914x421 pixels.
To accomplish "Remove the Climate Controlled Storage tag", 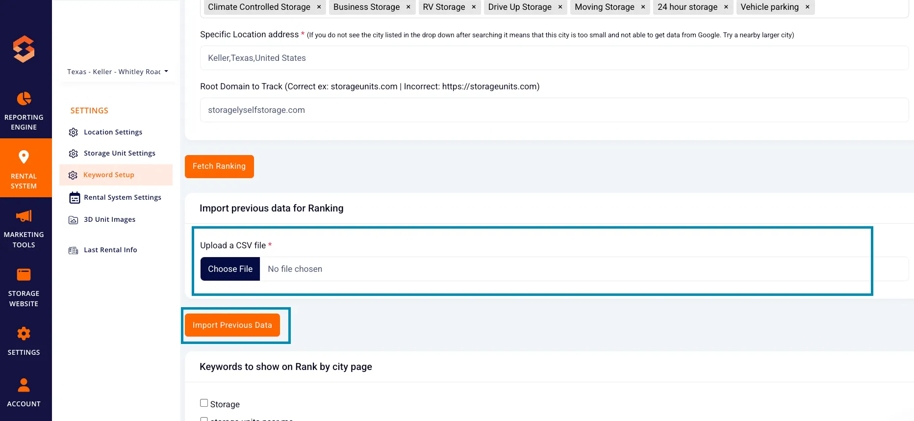I will pos(319,7).
